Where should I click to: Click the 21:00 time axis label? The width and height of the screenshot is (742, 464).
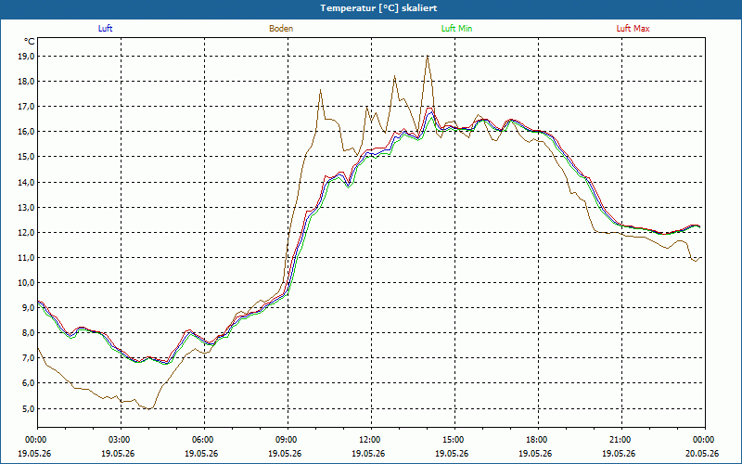tap(621, 440)
